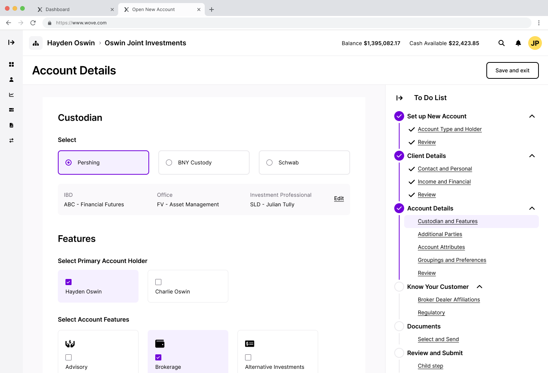
Task: Open search from the top header
Action: (x=502, y=43)
